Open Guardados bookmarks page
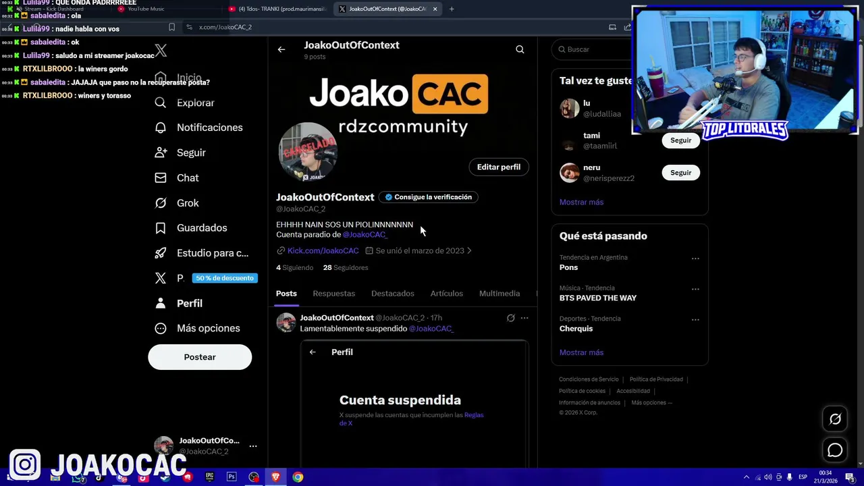 click(191, 227)
